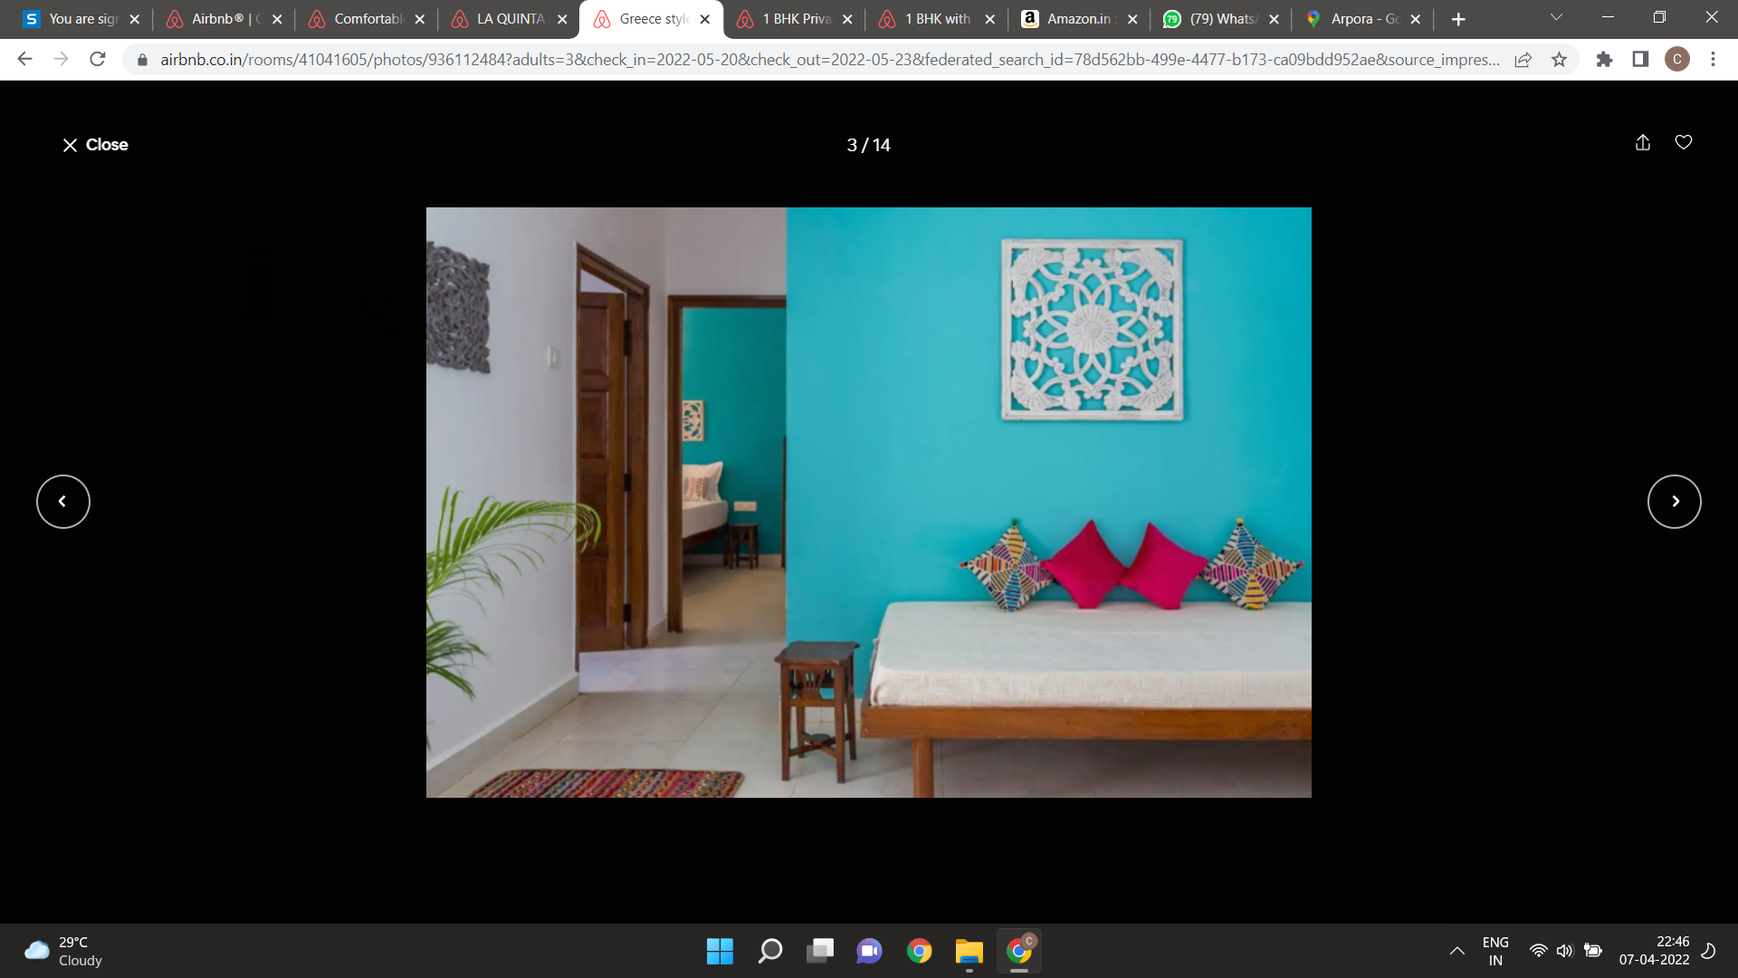Viewport: 1738px width, 978px height.
Task: Close the photo viewer
Action: pyautogui.click(x=95, y=145)
